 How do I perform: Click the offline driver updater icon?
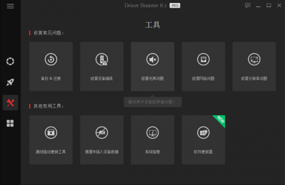point(51,132)
